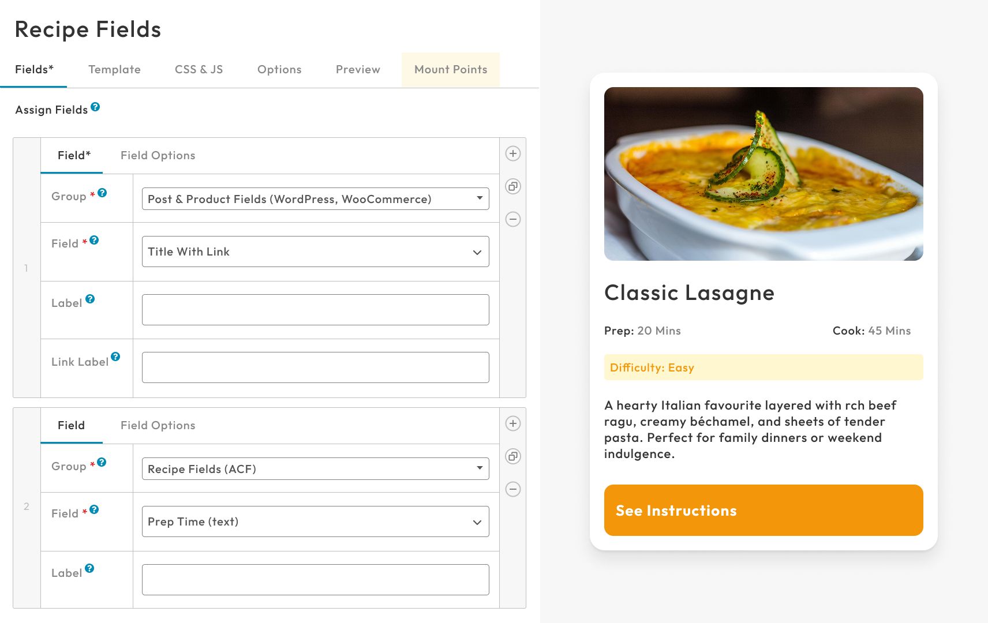Switch to the Template tab
The width and height of the screenshot is (988, 623).
[114, 70]
